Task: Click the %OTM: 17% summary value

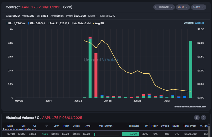Action: tap(107, 16)
